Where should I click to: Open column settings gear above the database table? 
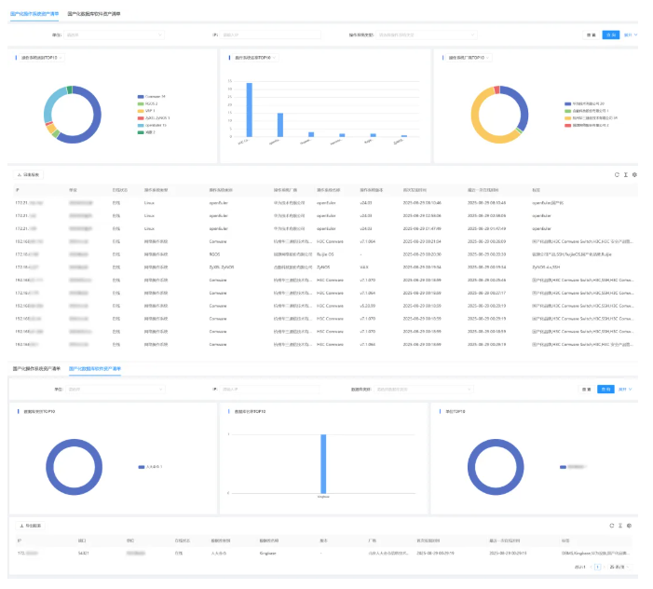pyautogui.click(x=631, y=526)
